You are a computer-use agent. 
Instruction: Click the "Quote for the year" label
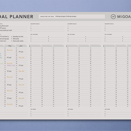47,17
